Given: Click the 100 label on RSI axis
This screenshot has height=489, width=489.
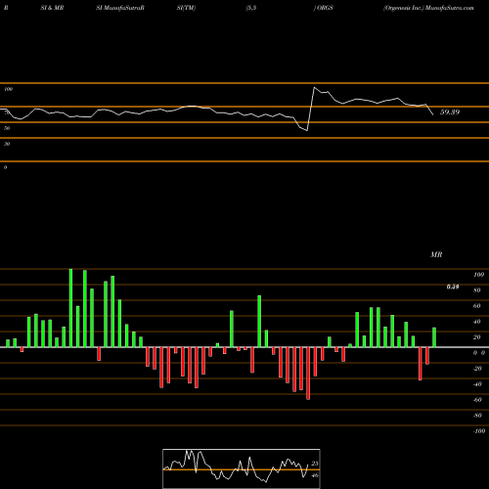Looking at the screenshot, I should point(8,89).
